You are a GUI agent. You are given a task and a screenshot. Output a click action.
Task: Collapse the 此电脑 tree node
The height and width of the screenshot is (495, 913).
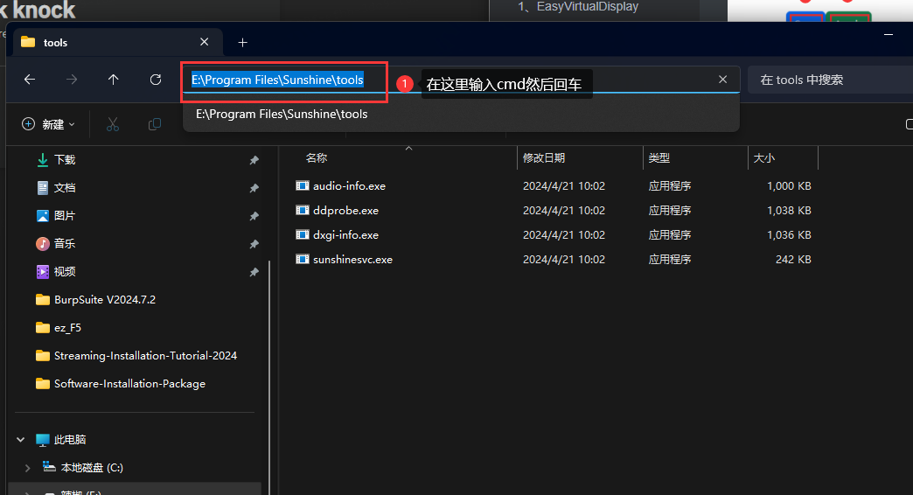point(21,440)
